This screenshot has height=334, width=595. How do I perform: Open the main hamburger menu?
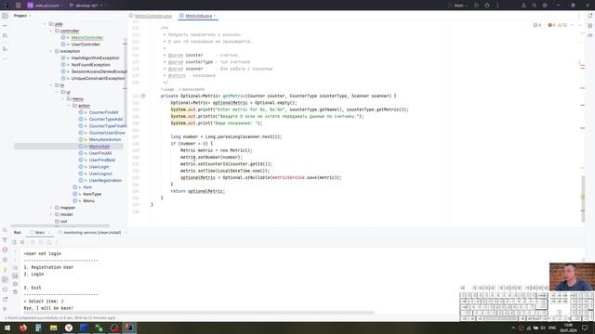tap(19, 6)
